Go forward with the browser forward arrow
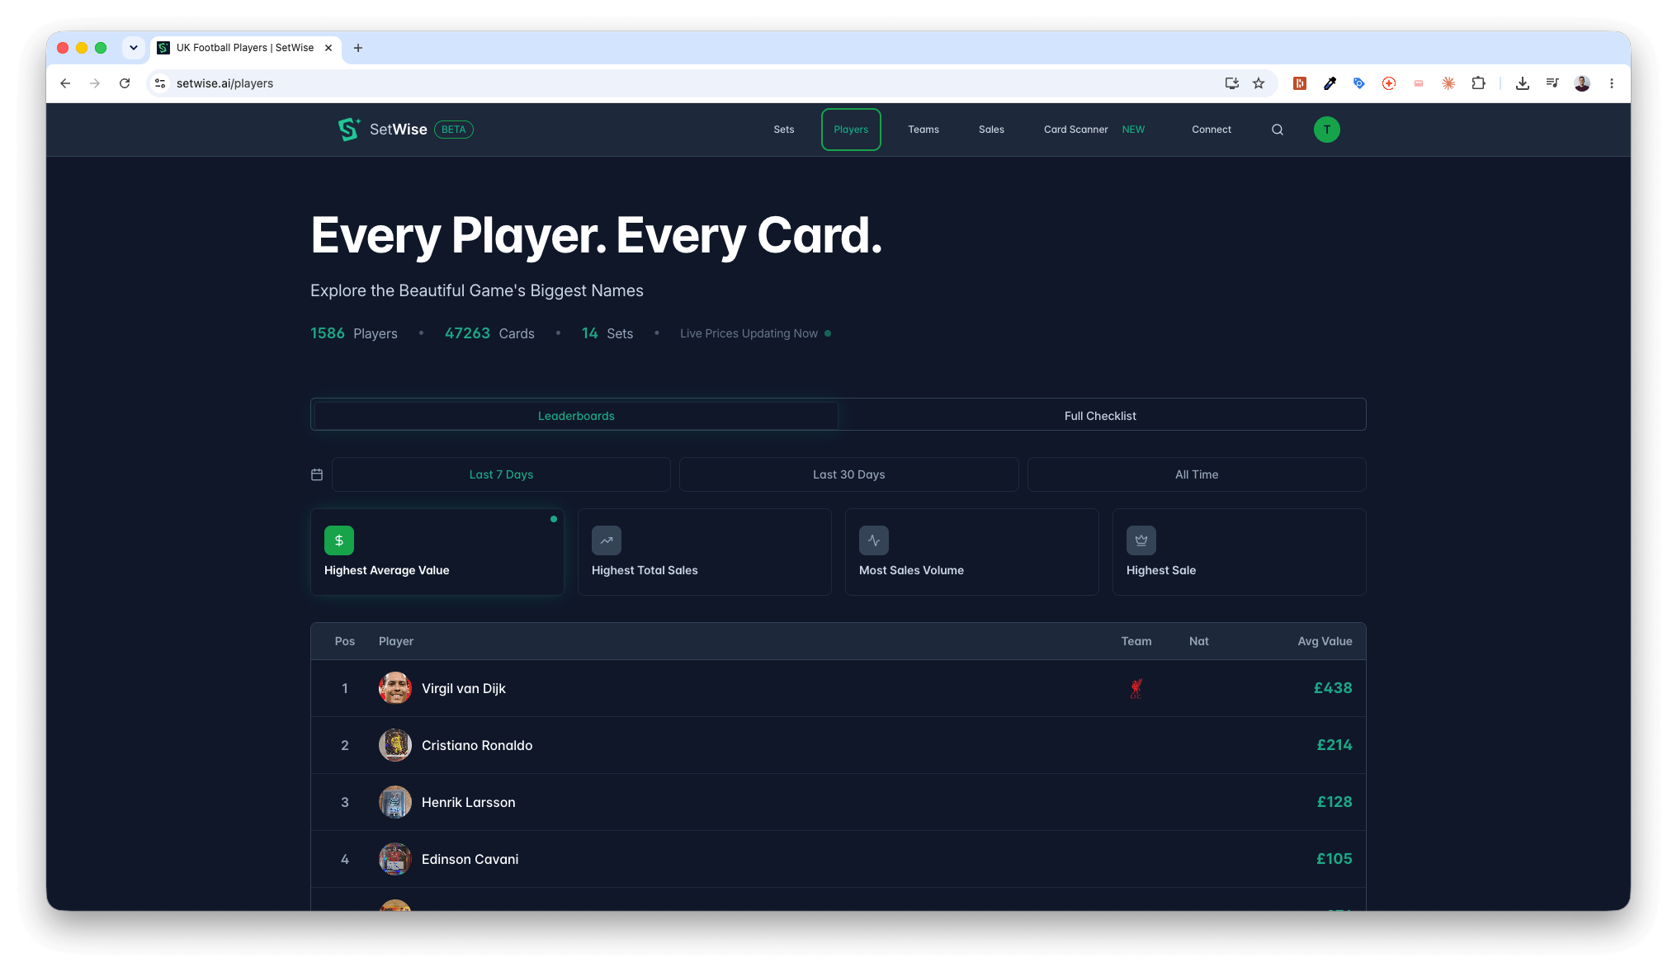 point(95,83)
